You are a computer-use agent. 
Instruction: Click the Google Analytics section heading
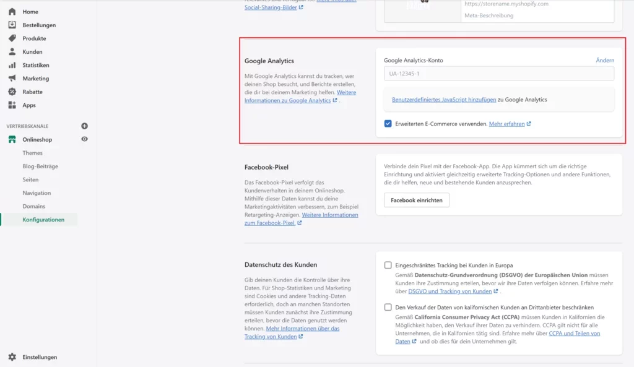coord(269,61)
